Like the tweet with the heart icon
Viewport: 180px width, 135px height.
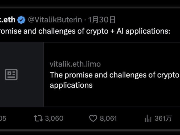93,118
